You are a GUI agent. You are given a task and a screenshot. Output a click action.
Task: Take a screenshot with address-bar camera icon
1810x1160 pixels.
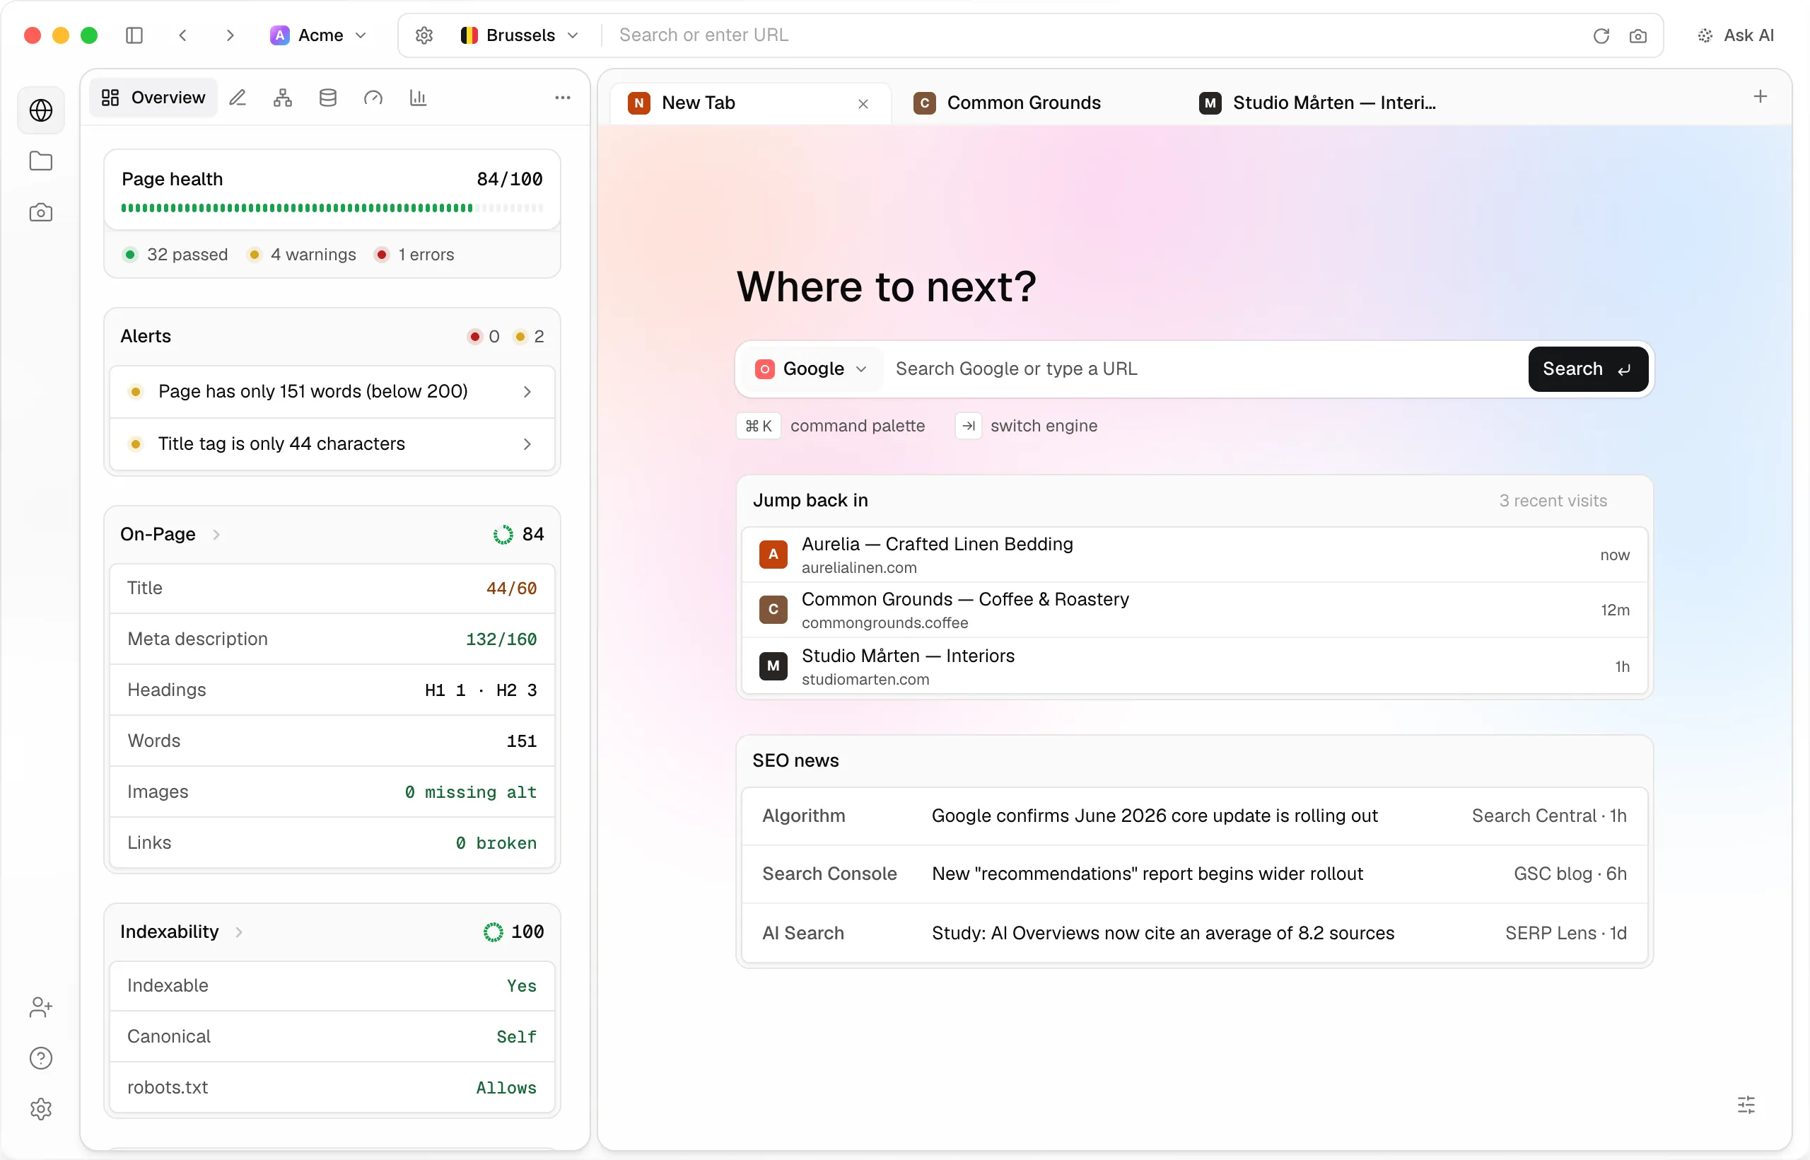(1637, 35)
